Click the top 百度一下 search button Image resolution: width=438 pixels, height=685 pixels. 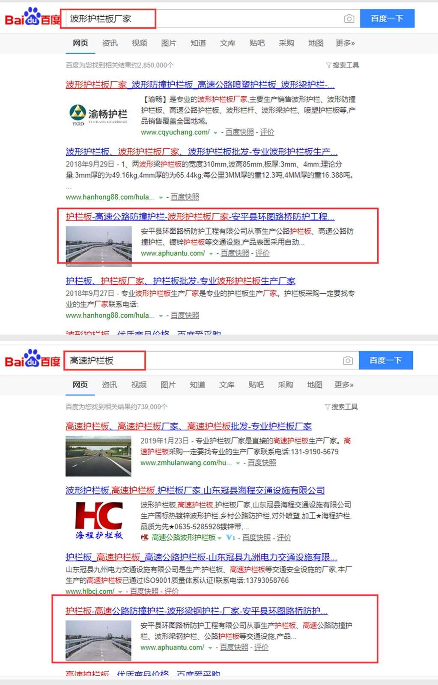pos(387,18)
